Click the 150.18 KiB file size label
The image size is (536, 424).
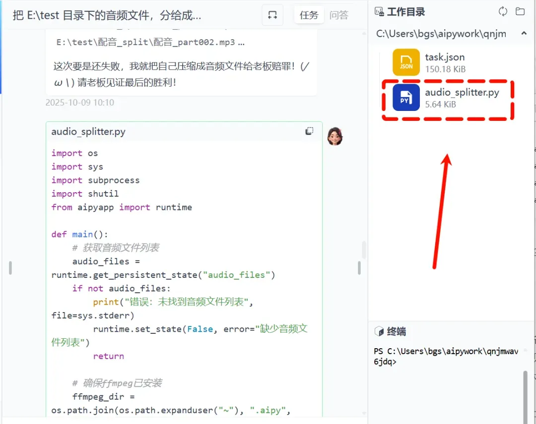445,69
